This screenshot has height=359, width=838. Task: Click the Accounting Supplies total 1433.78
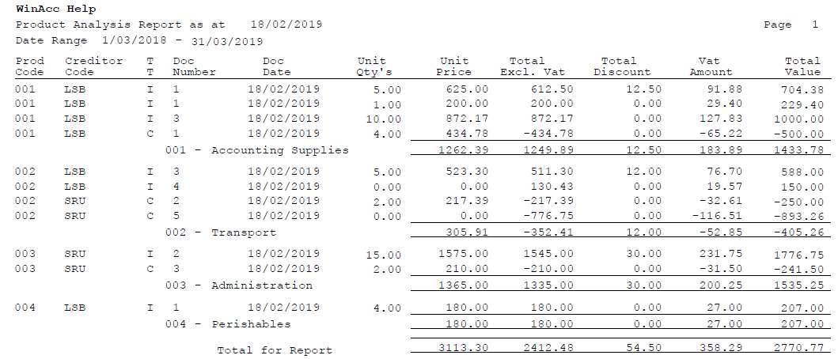[798, 150]
